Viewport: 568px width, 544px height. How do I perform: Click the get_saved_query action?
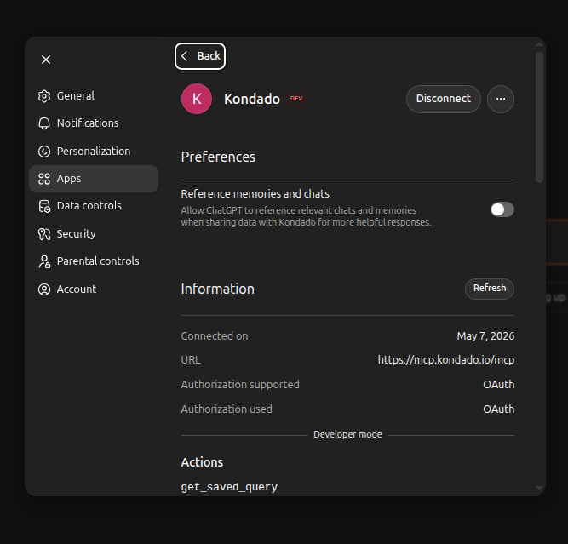click(x=229, y=487)
